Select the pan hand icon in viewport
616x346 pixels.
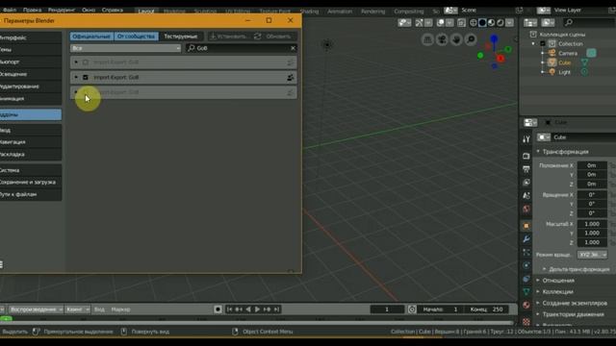click(456, 39)
